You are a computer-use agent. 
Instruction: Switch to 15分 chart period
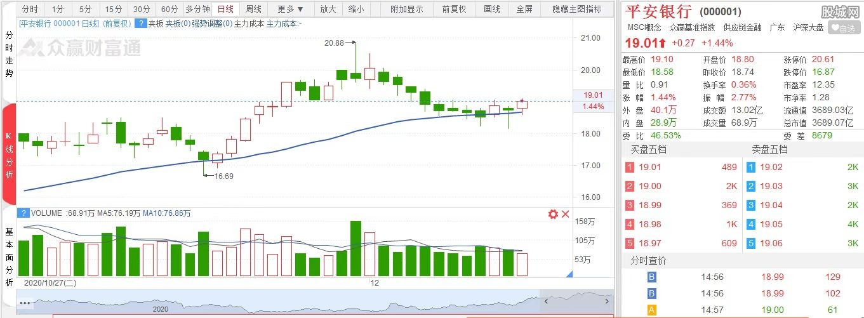[x=114, y=9]
